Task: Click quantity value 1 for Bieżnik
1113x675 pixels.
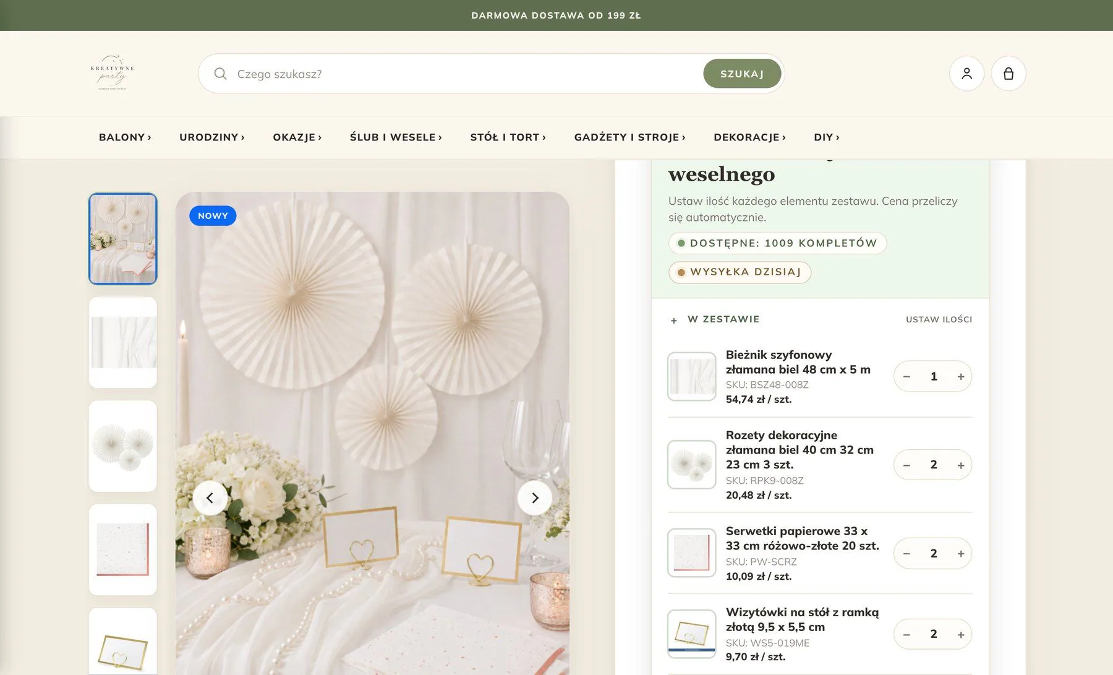Action: [x=934, y=377]
